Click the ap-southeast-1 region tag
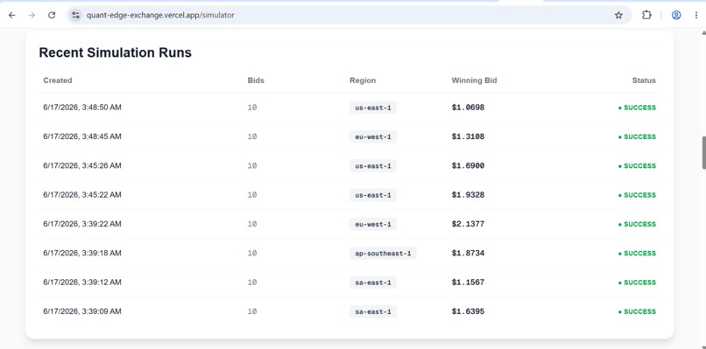The image size is (706, 349). click(383, 253)
